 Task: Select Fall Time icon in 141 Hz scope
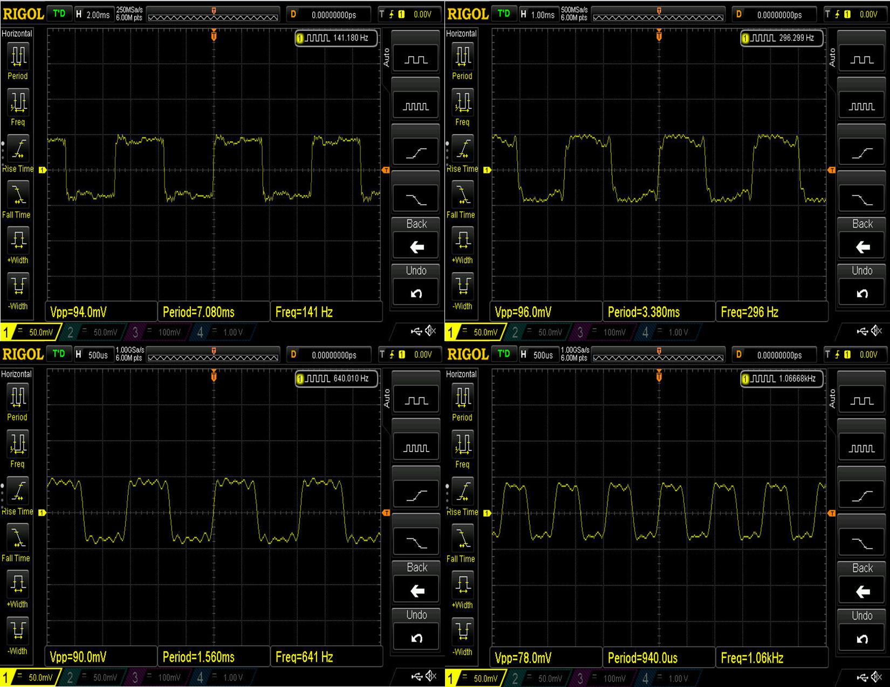(x=18, y=195)
